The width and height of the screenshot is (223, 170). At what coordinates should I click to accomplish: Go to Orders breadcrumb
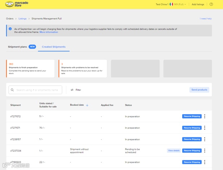pyautogui.click(x=10, y=19)
